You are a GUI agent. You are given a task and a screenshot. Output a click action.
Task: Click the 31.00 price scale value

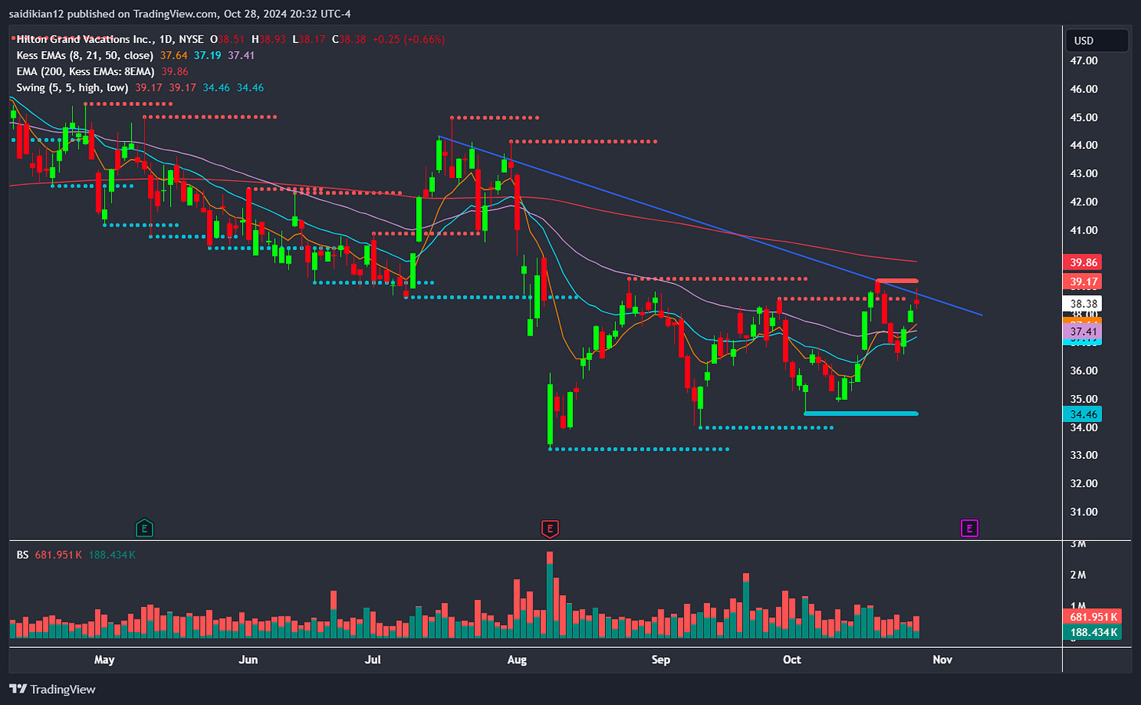pos(1084,512)
